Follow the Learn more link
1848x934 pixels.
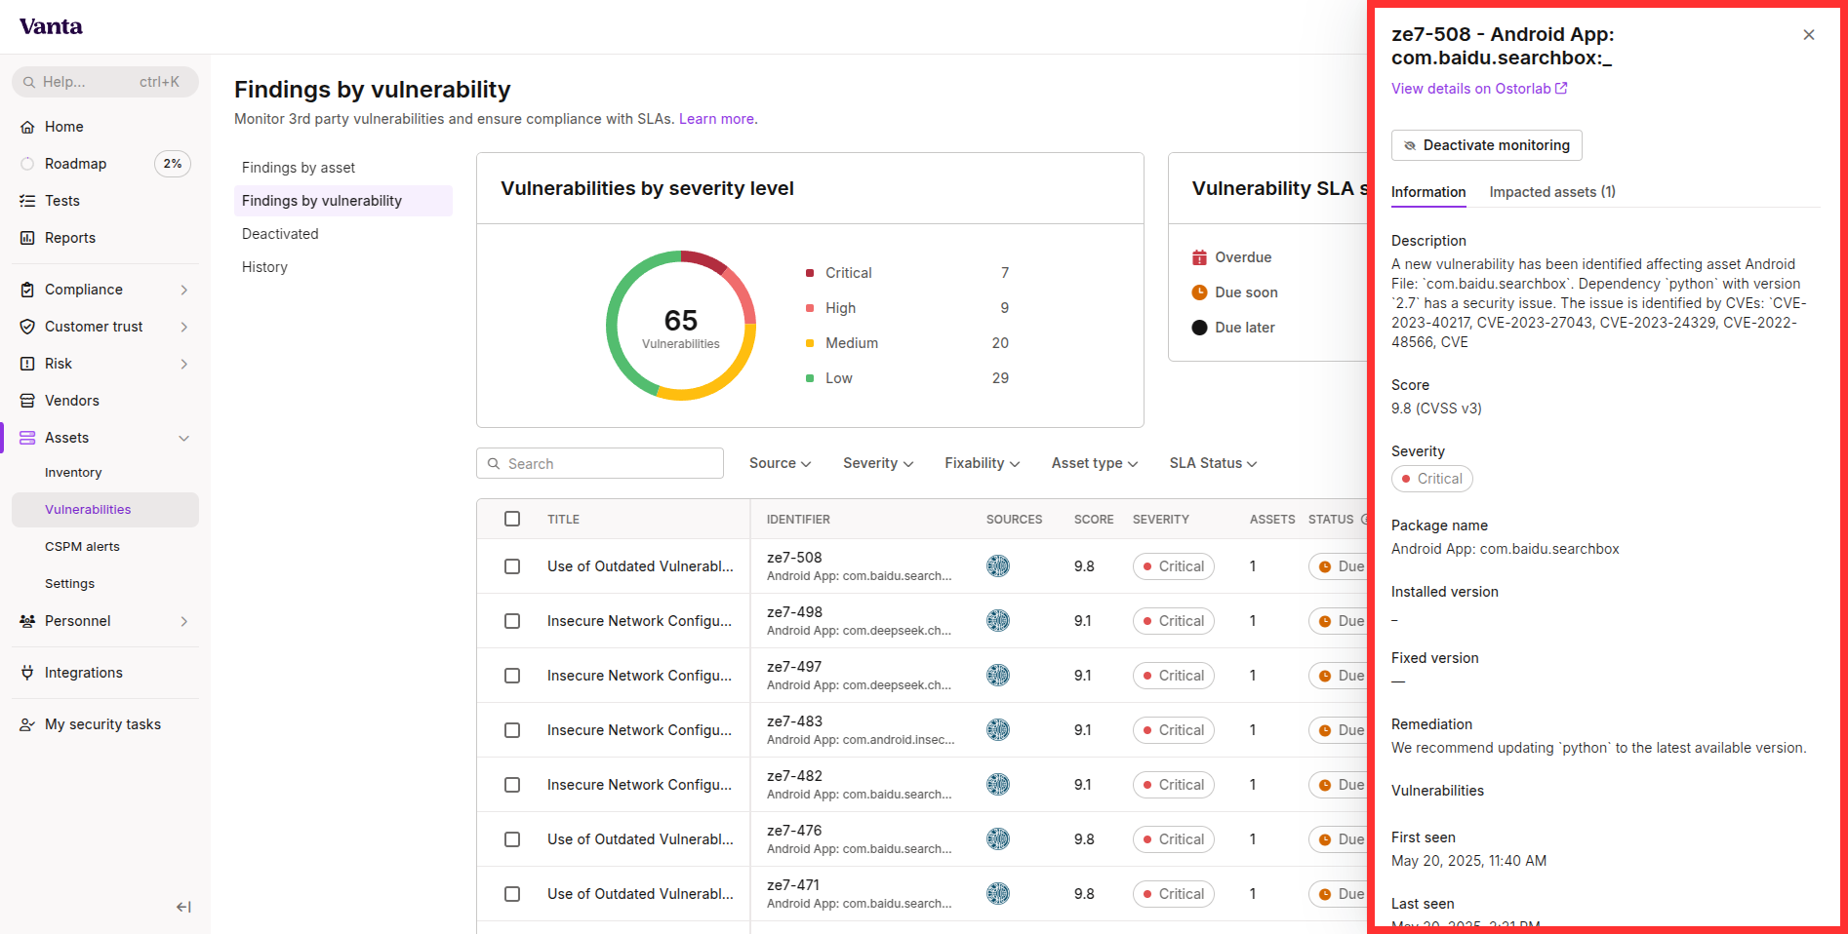(716, 119)
